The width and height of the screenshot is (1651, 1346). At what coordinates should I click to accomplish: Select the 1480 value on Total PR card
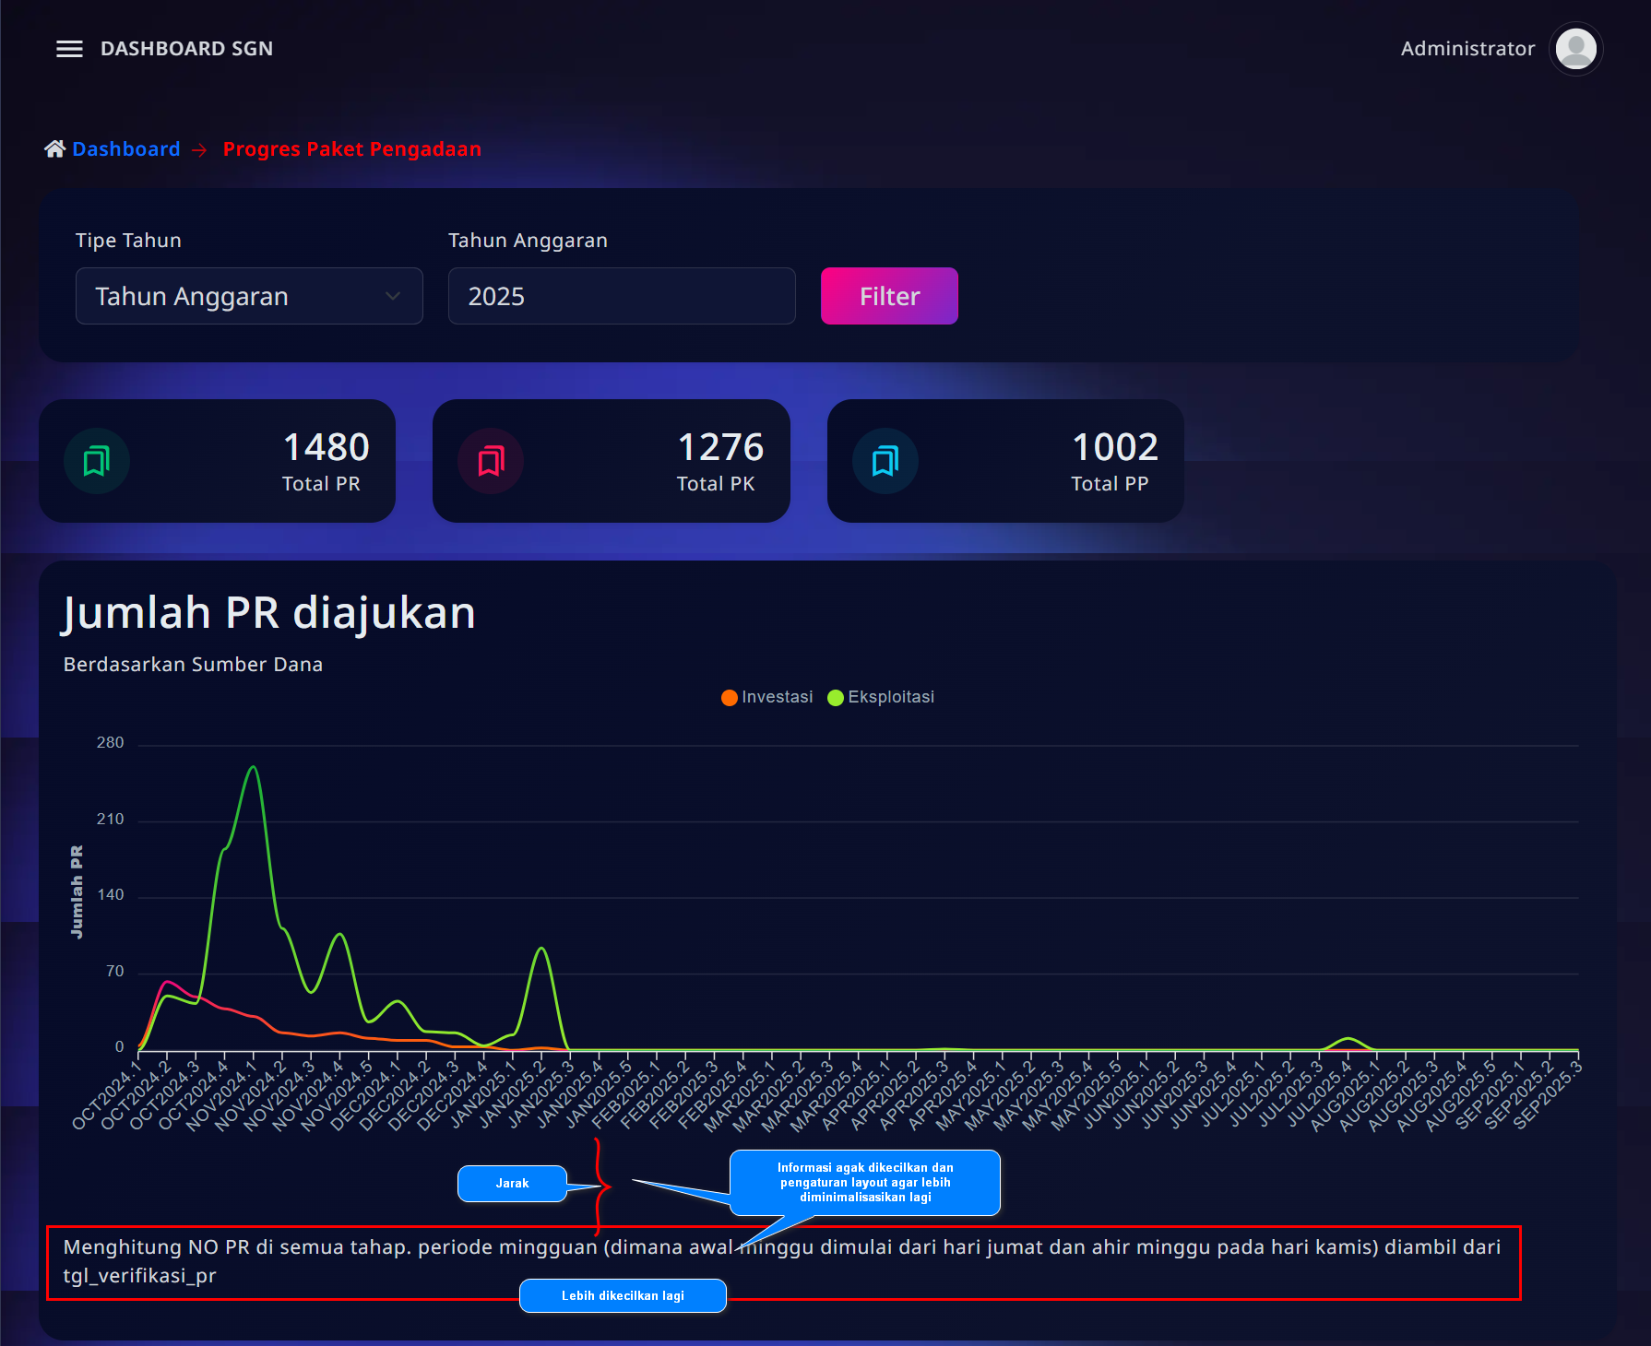pos(326,447)
